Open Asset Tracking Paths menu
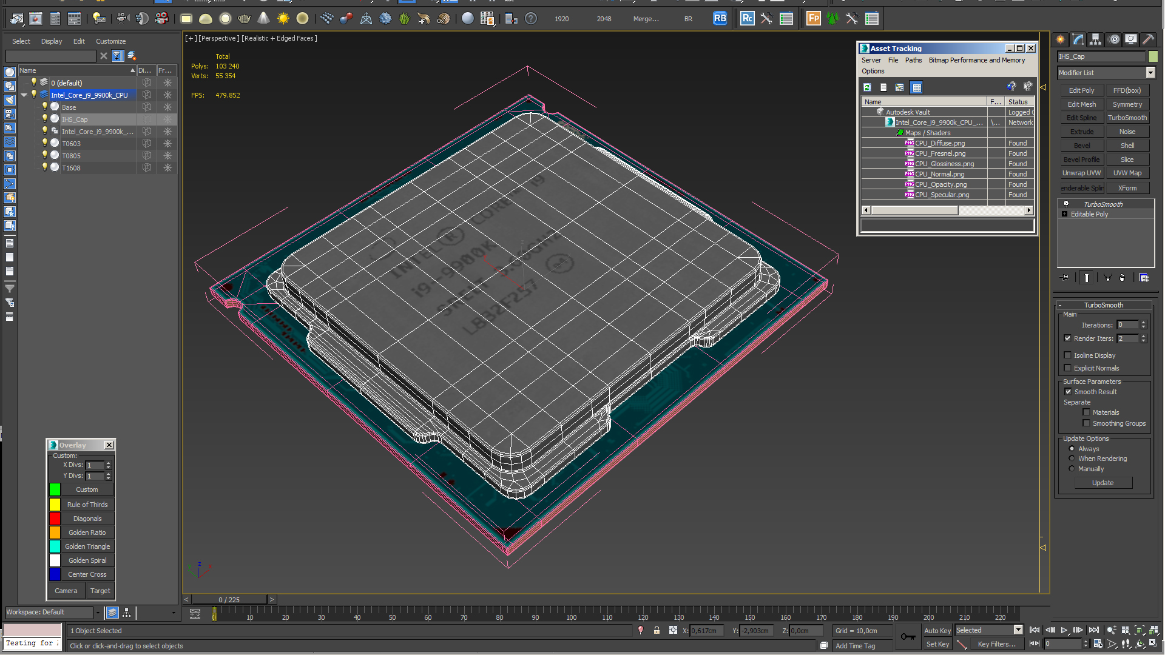1165x655 pixels. tap(913, 60)
